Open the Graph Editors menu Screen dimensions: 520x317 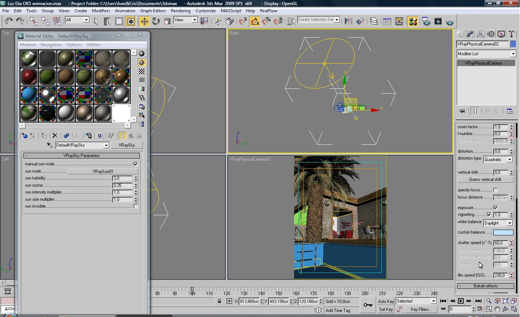coord(153,11)
